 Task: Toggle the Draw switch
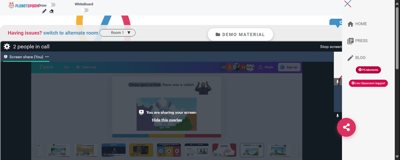click(52, 5)
